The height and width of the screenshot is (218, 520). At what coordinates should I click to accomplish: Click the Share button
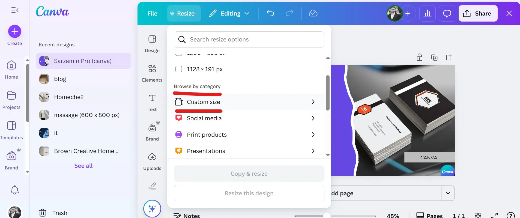pyautogui.click(x=478, y=13)
